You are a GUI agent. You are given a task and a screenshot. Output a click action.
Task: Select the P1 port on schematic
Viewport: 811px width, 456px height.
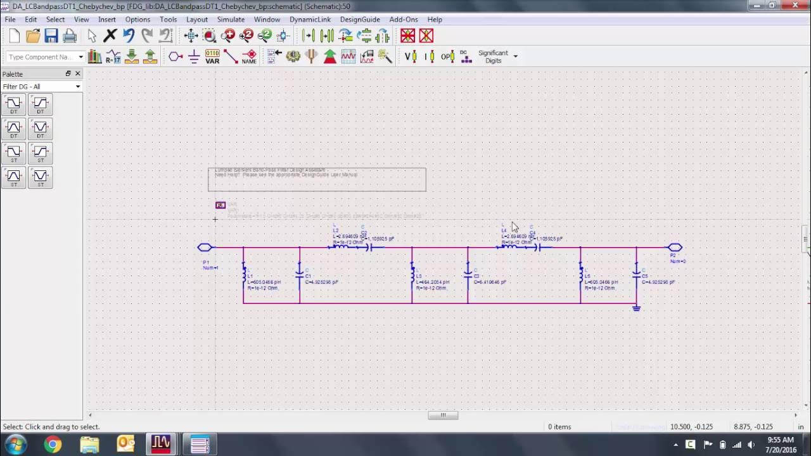pos(205,248)
